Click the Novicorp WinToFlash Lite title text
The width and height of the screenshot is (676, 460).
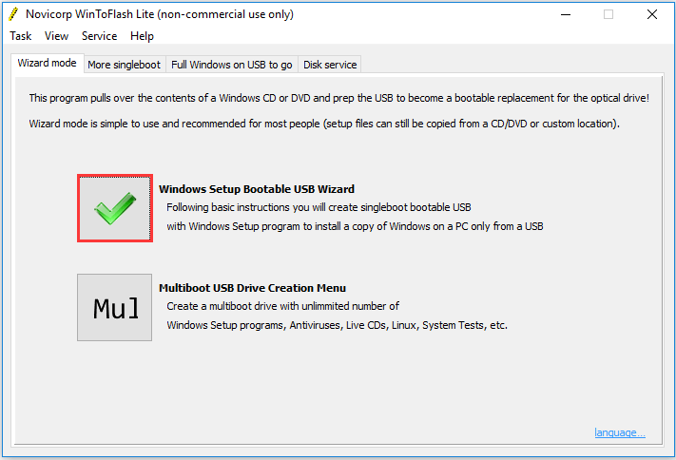click(160, 14)
